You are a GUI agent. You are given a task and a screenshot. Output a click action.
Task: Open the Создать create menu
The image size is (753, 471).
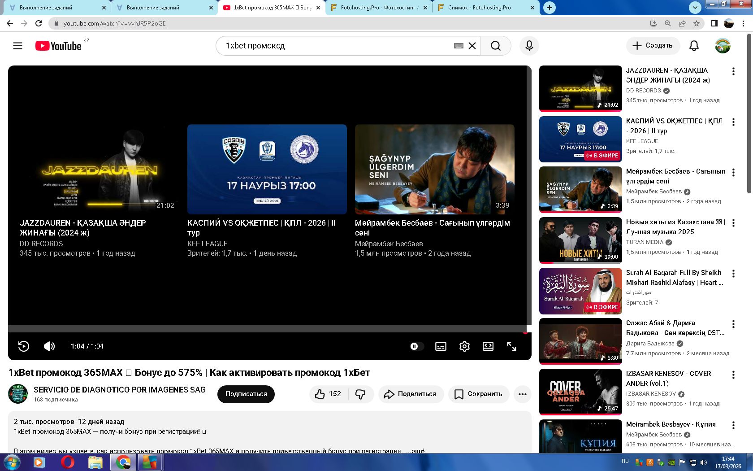(653, 46)
